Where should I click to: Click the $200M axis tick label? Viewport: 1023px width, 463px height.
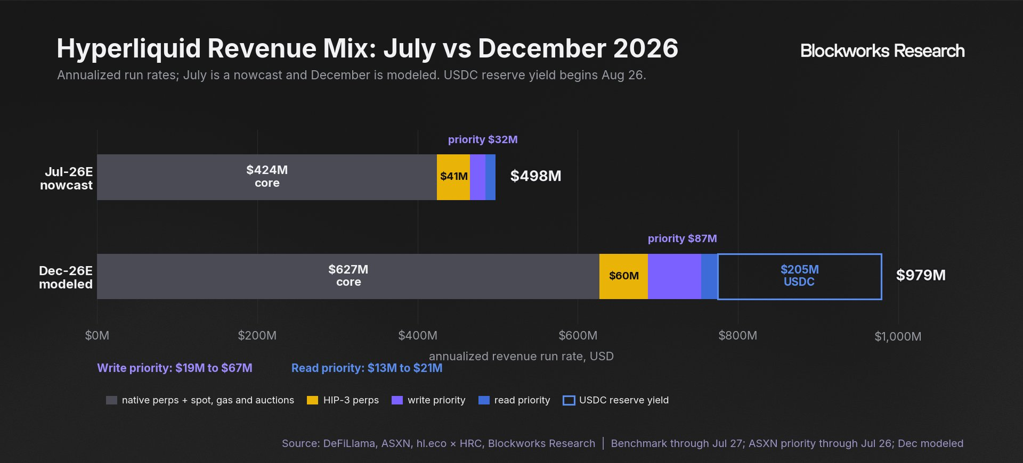coord(257,336)
